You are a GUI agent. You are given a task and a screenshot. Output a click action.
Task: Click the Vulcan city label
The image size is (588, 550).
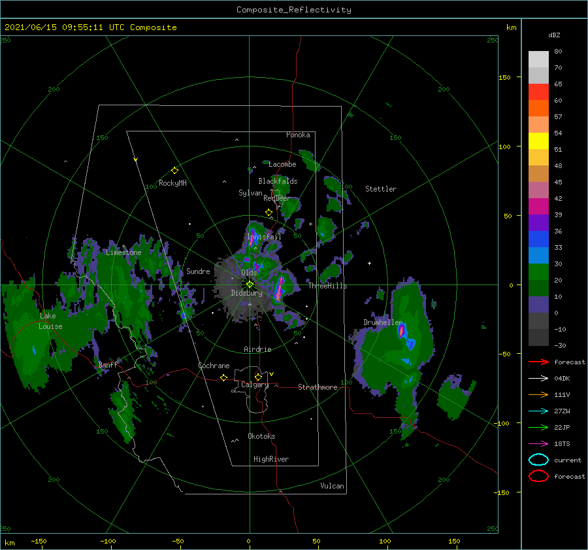[333, 486]
